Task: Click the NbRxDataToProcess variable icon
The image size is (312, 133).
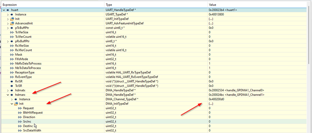Action: [12, 63]
